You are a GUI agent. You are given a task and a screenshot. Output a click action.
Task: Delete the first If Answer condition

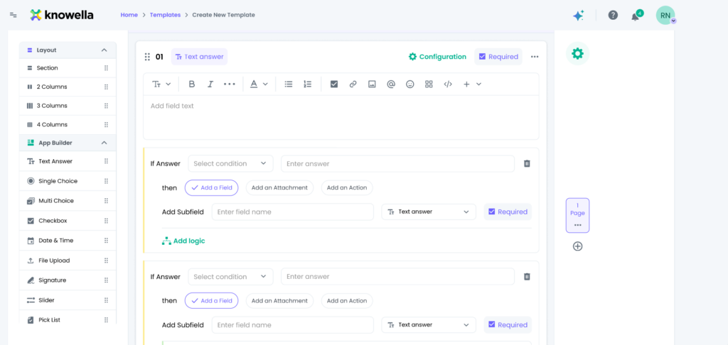click(527, 163)
